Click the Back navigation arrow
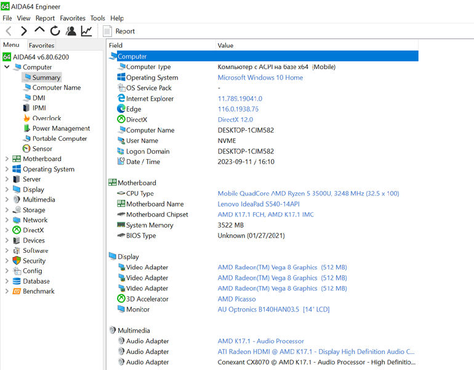 (x=9, y=31)
